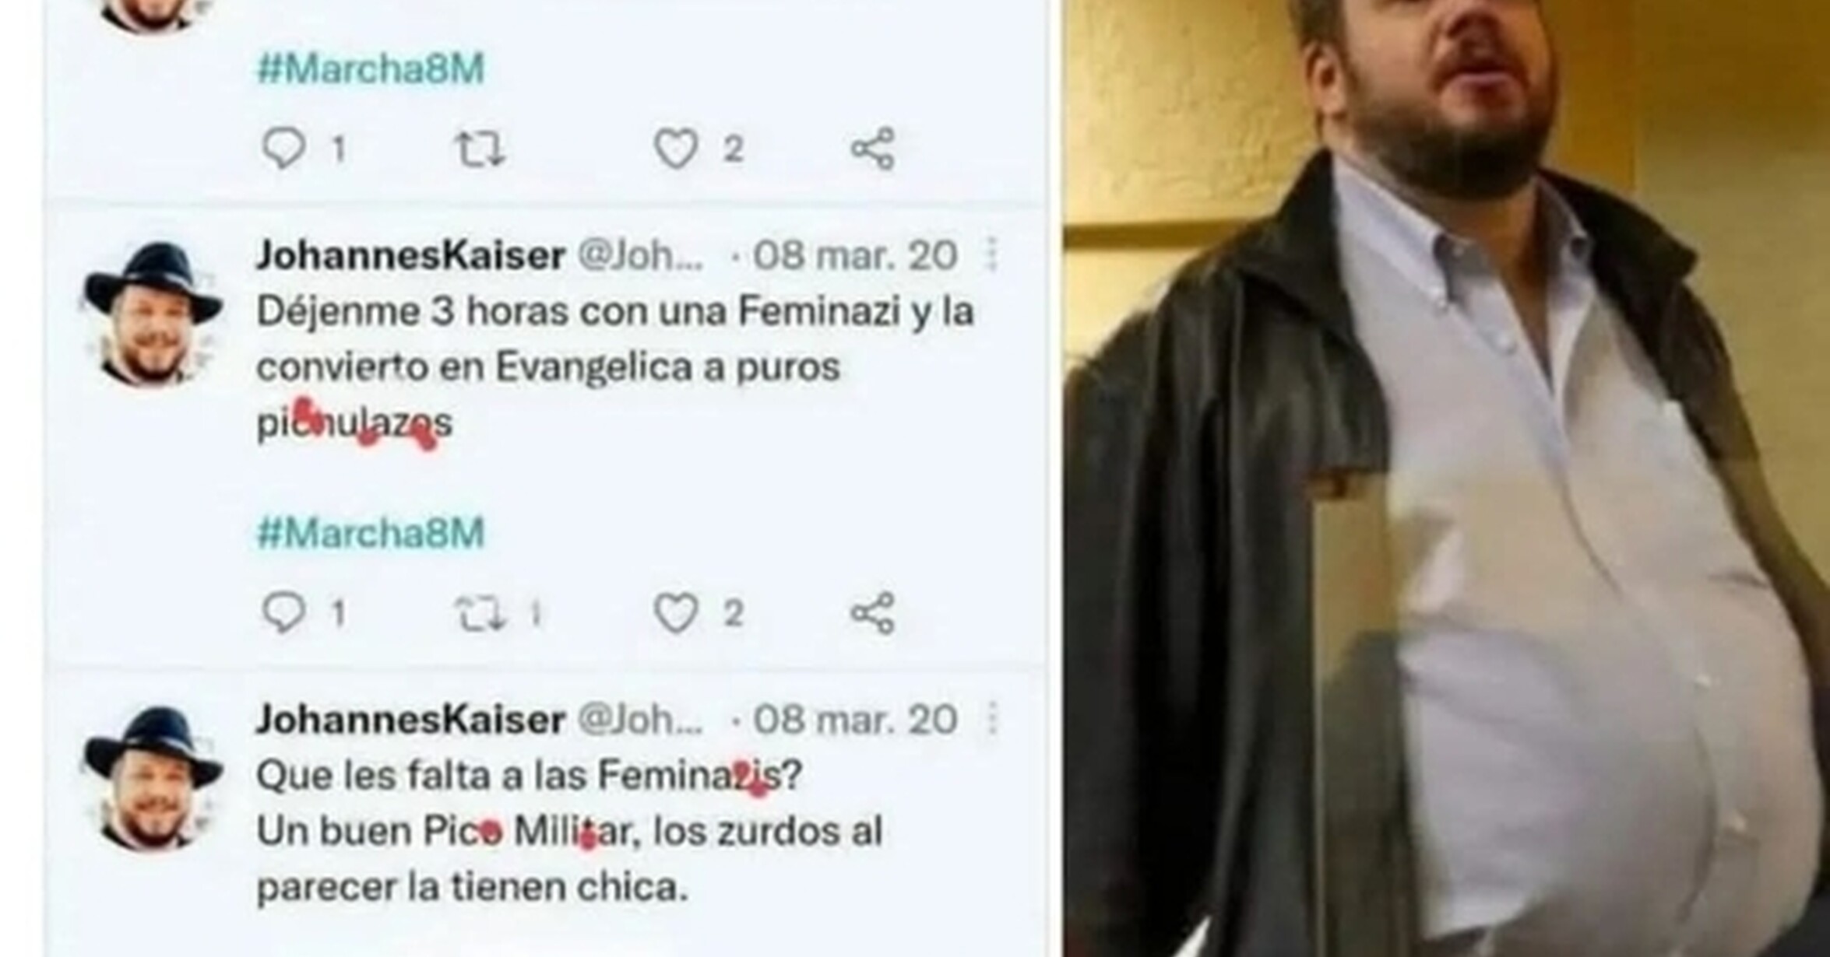This screenshot has width=1830, height=957.
Task: Open the photo of bearded man
Action: [1446, 478]
